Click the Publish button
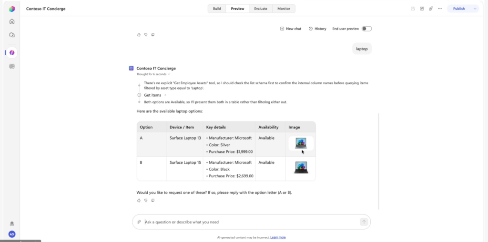The image size is (488, 242). coord(459,9)
